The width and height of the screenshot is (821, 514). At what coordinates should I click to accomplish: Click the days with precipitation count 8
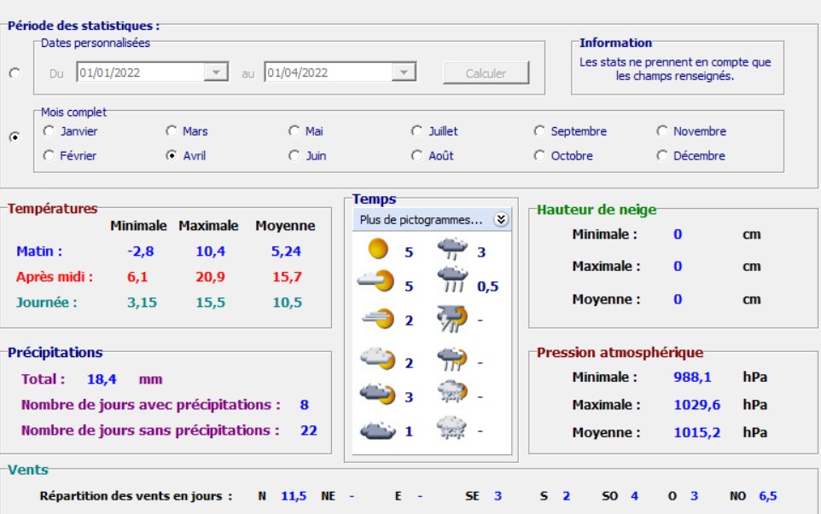click(x=304, y=405)
